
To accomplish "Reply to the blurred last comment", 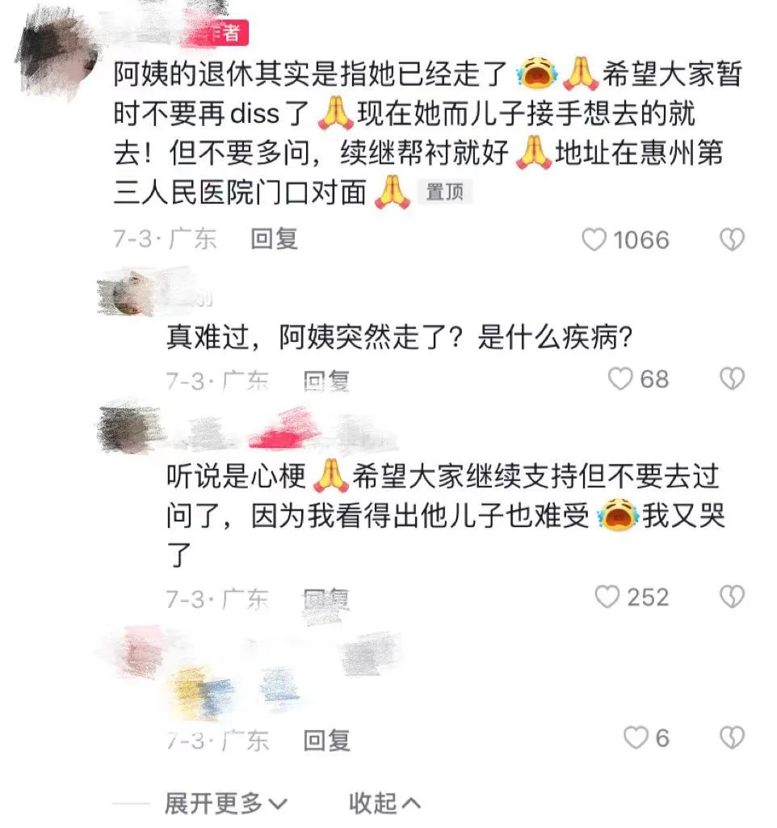I will click(326, 741).
